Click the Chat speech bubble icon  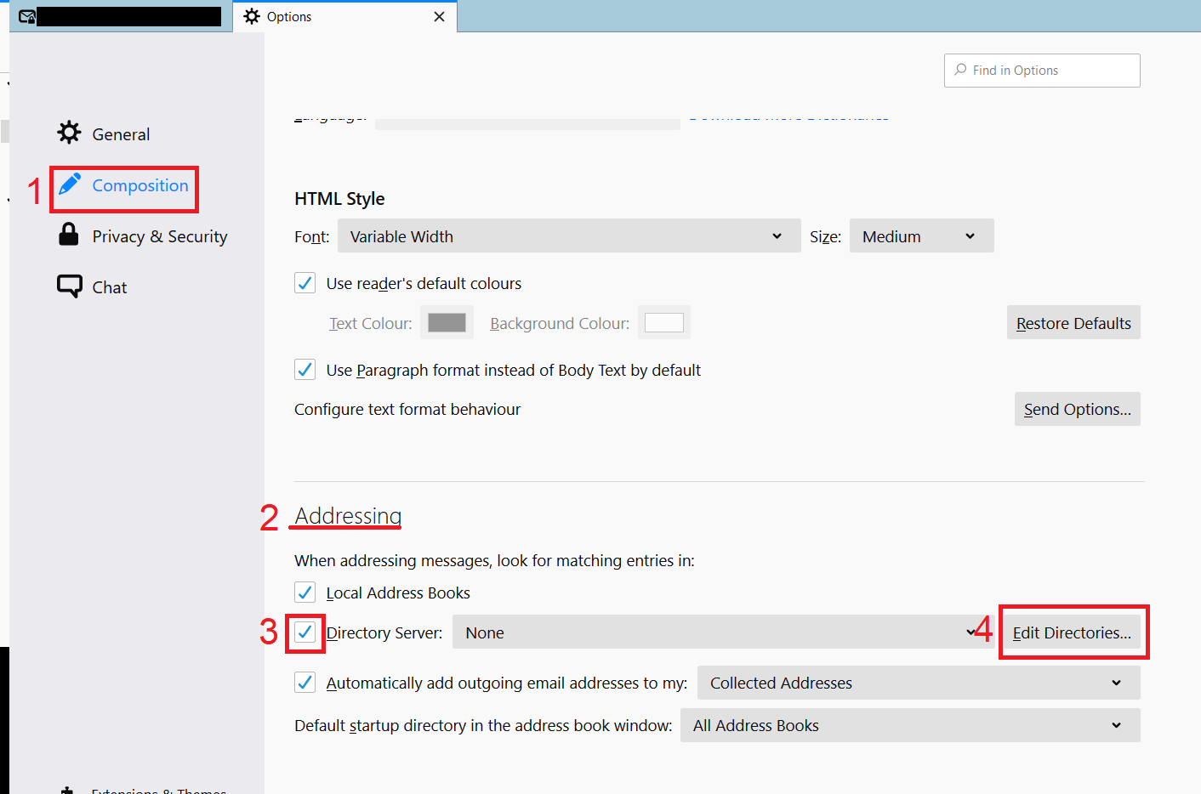(x=69, y=286)
